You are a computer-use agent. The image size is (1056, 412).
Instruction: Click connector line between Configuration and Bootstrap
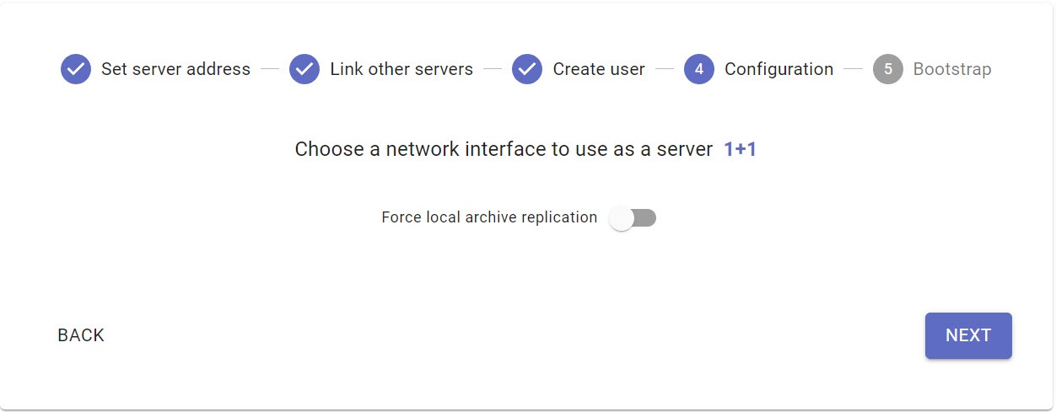[853, 69]
